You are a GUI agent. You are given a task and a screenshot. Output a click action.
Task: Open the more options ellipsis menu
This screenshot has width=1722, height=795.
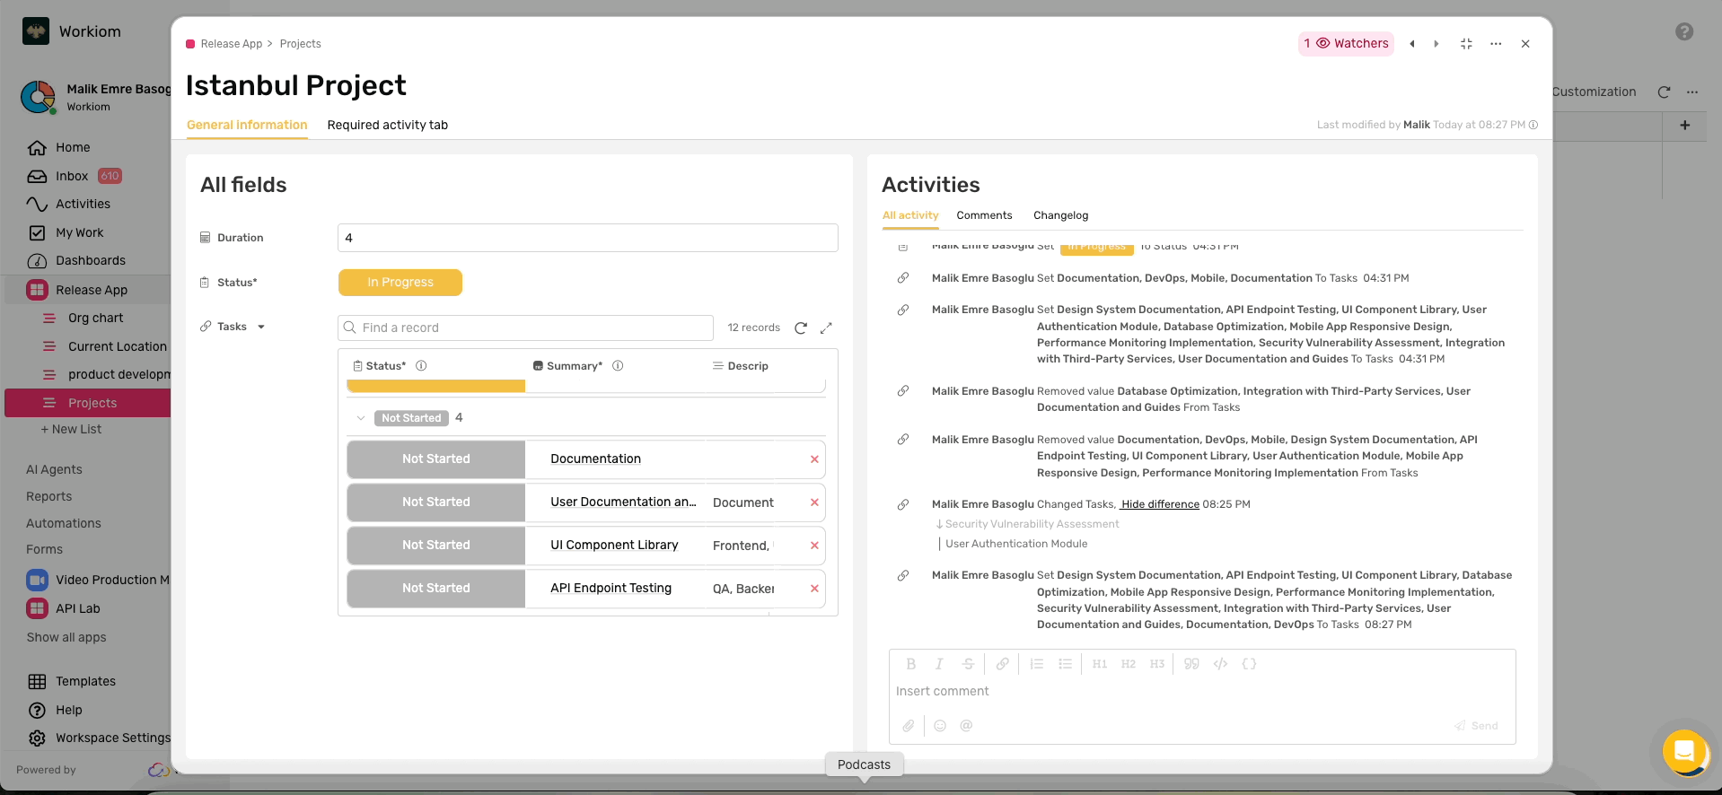click(1496, 44)
